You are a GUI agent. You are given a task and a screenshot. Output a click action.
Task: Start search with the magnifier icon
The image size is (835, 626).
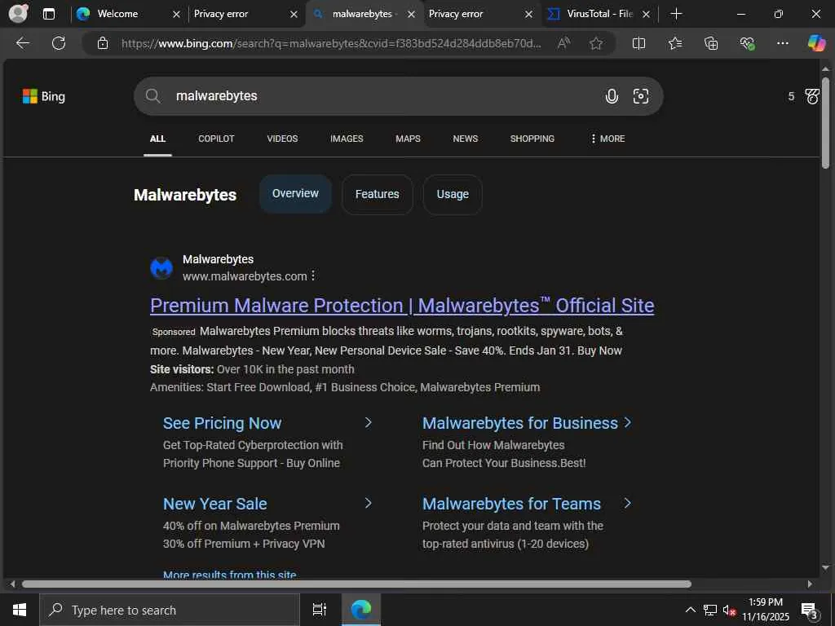pyautogui.click(x=152, y=96)
